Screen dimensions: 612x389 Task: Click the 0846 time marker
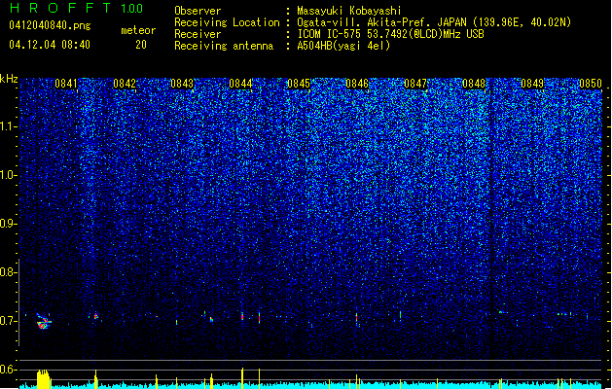point(357,84)
